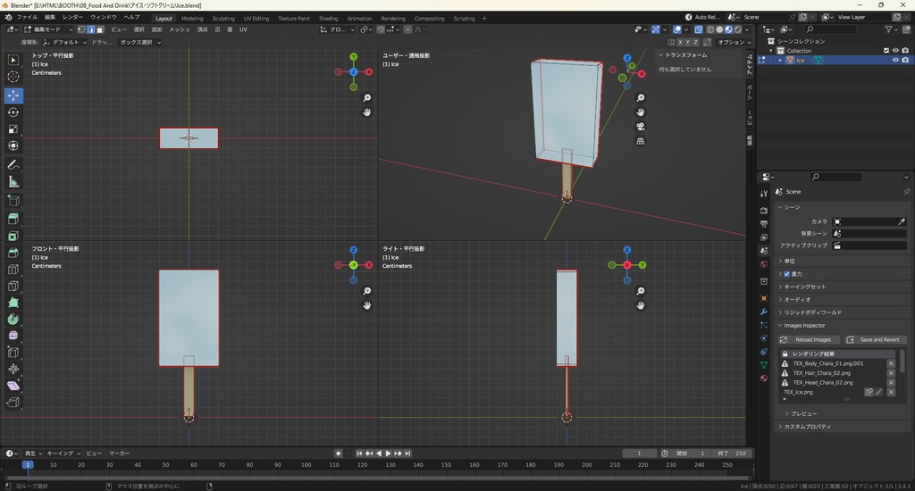Open the Modifier wrench properties tab

tap(763, 312)
